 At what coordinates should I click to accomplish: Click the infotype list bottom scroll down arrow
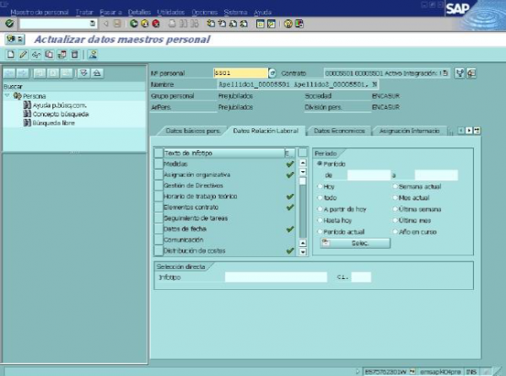(x=303, y=252)
